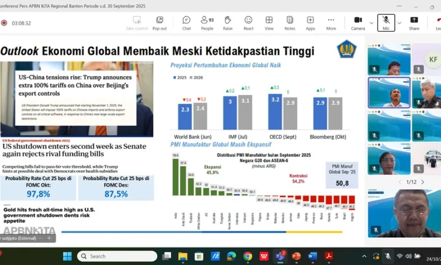Turn on the Camera

tap(357, 23)
